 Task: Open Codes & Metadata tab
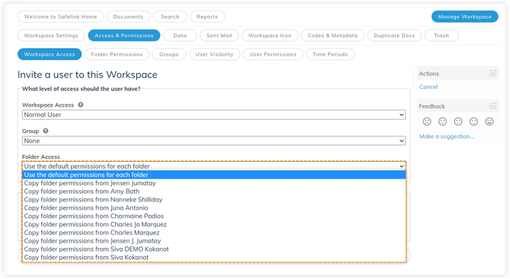[333, 36]
